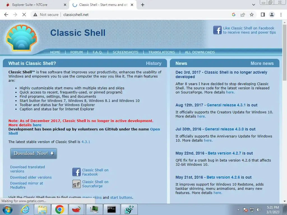The width and height of the screenshot is (287, 215).
Task: Open HOME in site navigation
Action: tap(55, 52)
